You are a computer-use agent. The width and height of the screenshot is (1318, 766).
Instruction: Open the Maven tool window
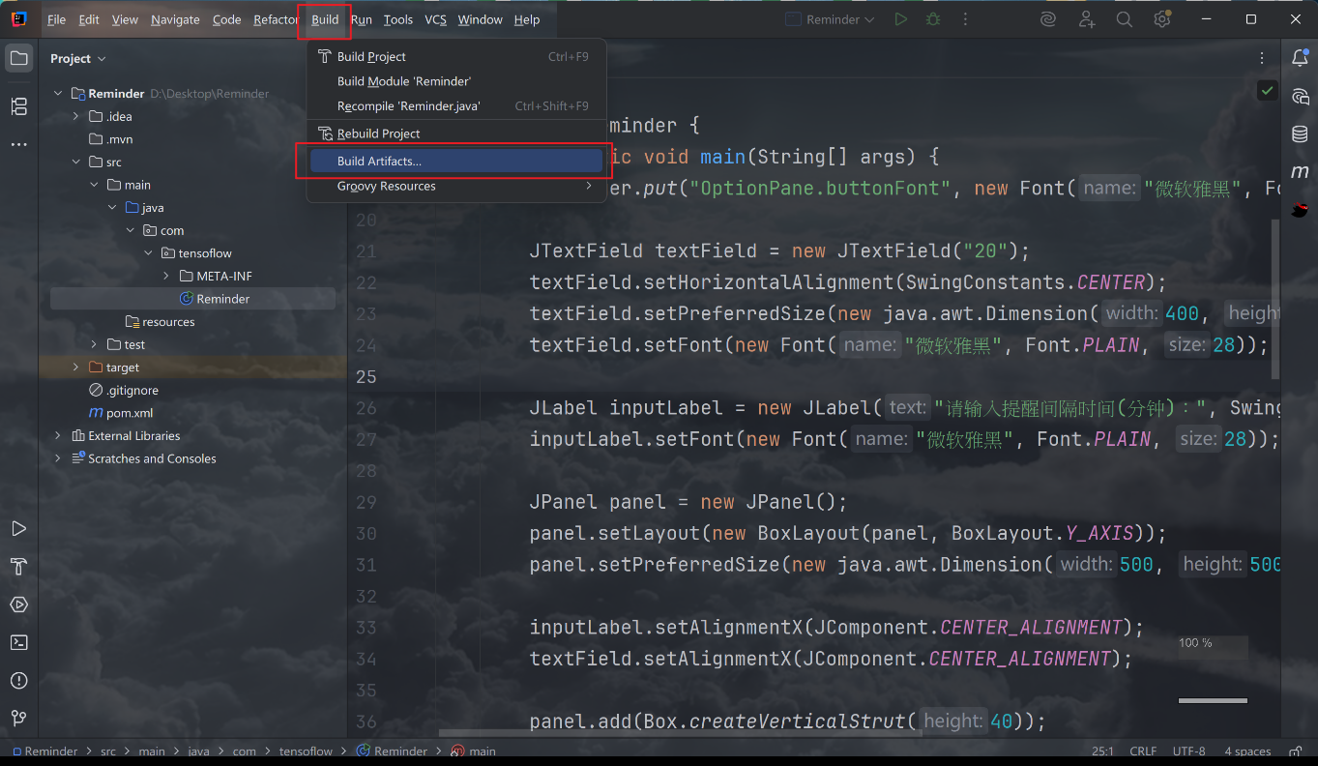point(1300,171)
